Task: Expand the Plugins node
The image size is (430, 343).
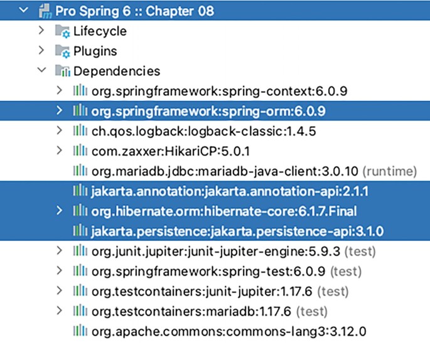Action: coord(41,51)
